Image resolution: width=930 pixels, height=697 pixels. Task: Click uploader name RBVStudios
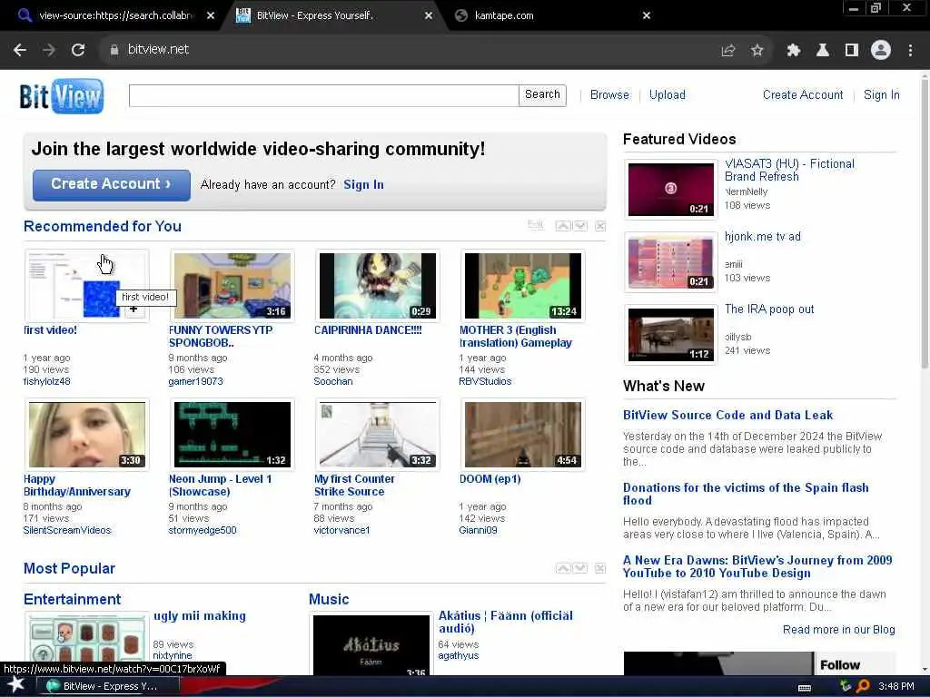pos(485,382)
